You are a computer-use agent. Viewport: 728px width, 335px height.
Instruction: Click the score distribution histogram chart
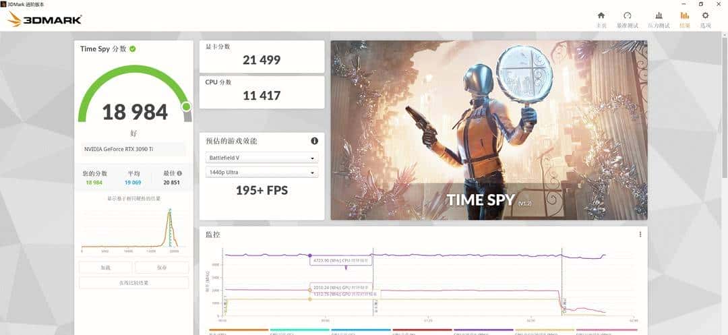(133, 230)
